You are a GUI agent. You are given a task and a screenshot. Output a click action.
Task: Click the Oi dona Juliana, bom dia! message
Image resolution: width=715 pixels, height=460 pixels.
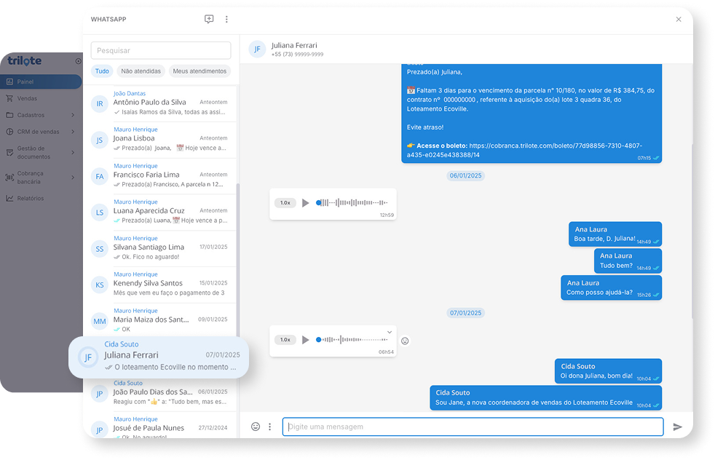point(608,371)
